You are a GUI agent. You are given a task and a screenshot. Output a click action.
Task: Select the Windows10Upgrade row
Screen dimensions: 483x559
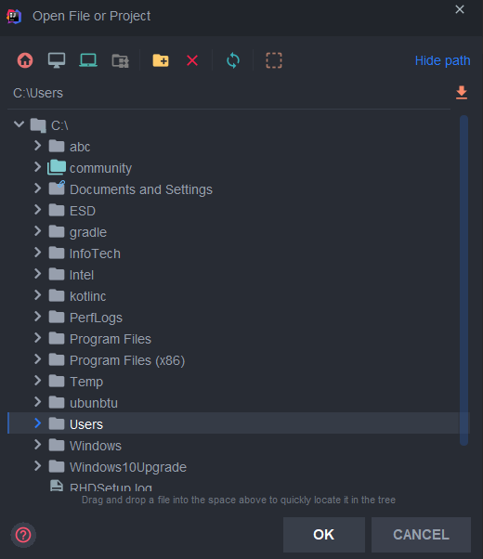pyautogui.click(x=239, y=467)
